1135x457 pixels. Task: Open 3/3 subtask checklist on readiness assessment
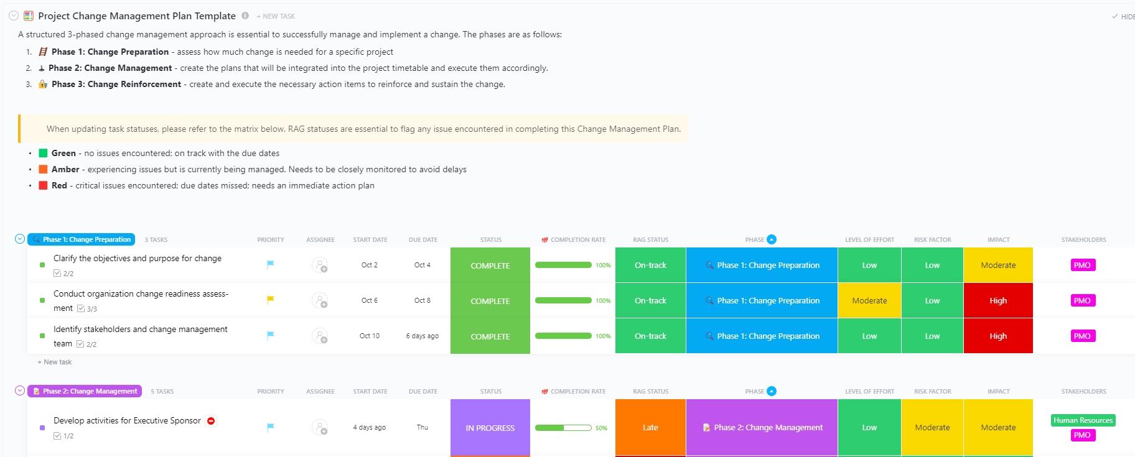pyautogui.click(x=87, y=308)
